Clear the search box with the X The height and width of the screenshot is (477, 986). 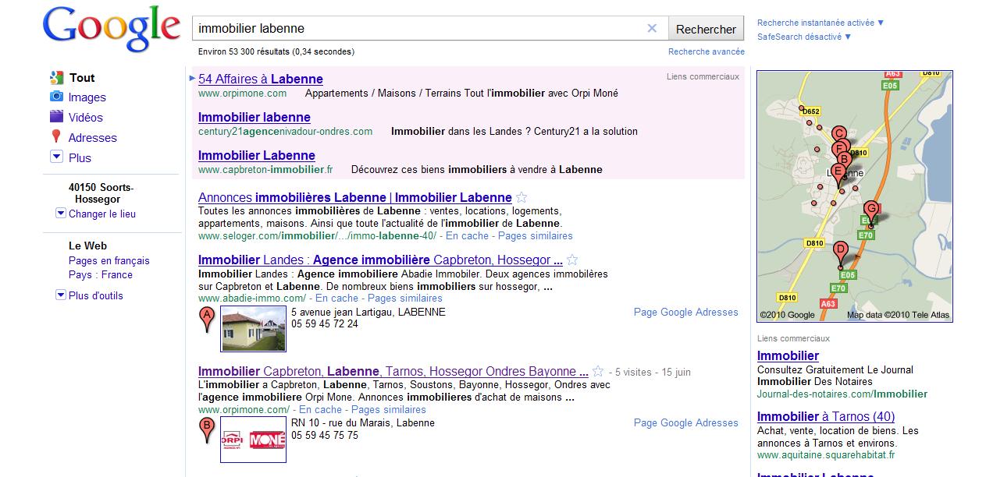652,29
